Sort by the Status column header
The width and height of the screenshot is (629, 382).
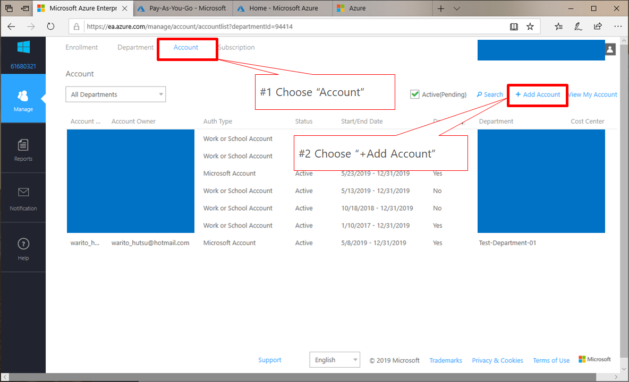click(304, 121)
